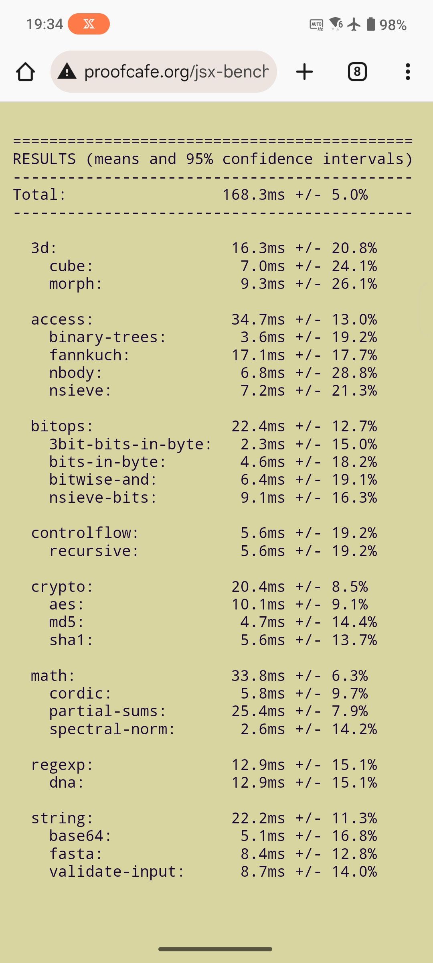This screenshot has height=963, width=433.
Task: Tap the 19:34 clock in status bar
Action: (x=45, y=24)
